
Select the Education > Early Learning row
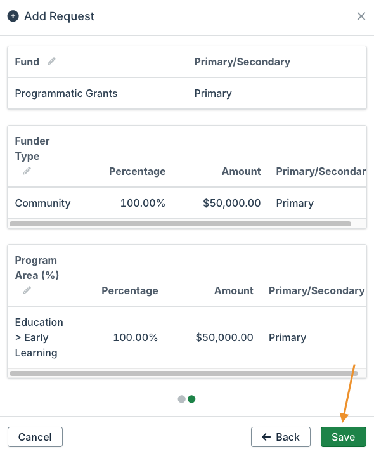pos(187,337)
